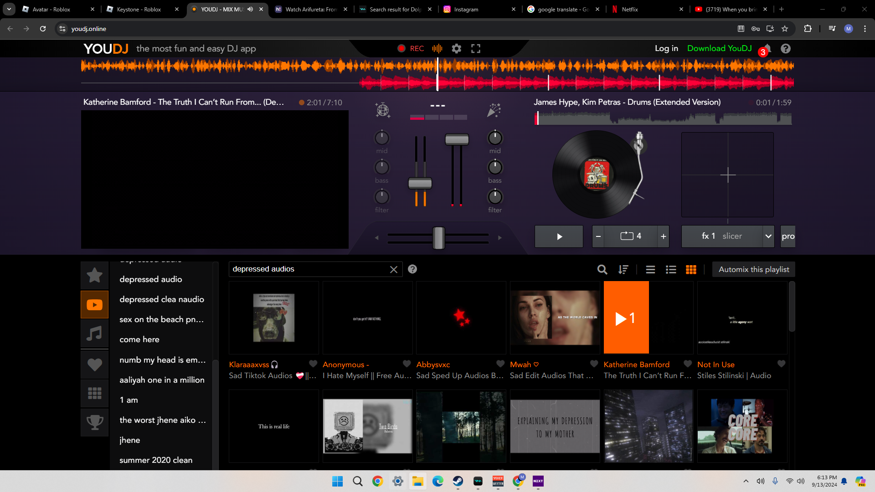Open the favorites star sidebar tab

coord(95,275)
